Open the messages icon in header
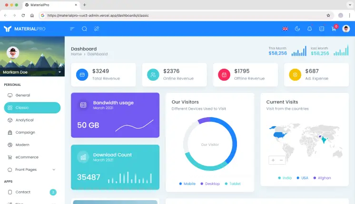 (322, 28)
